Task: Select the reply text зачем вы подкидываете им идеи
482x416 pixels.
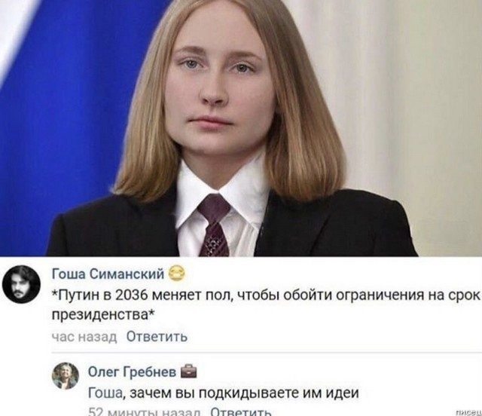Action: point(244,393)
